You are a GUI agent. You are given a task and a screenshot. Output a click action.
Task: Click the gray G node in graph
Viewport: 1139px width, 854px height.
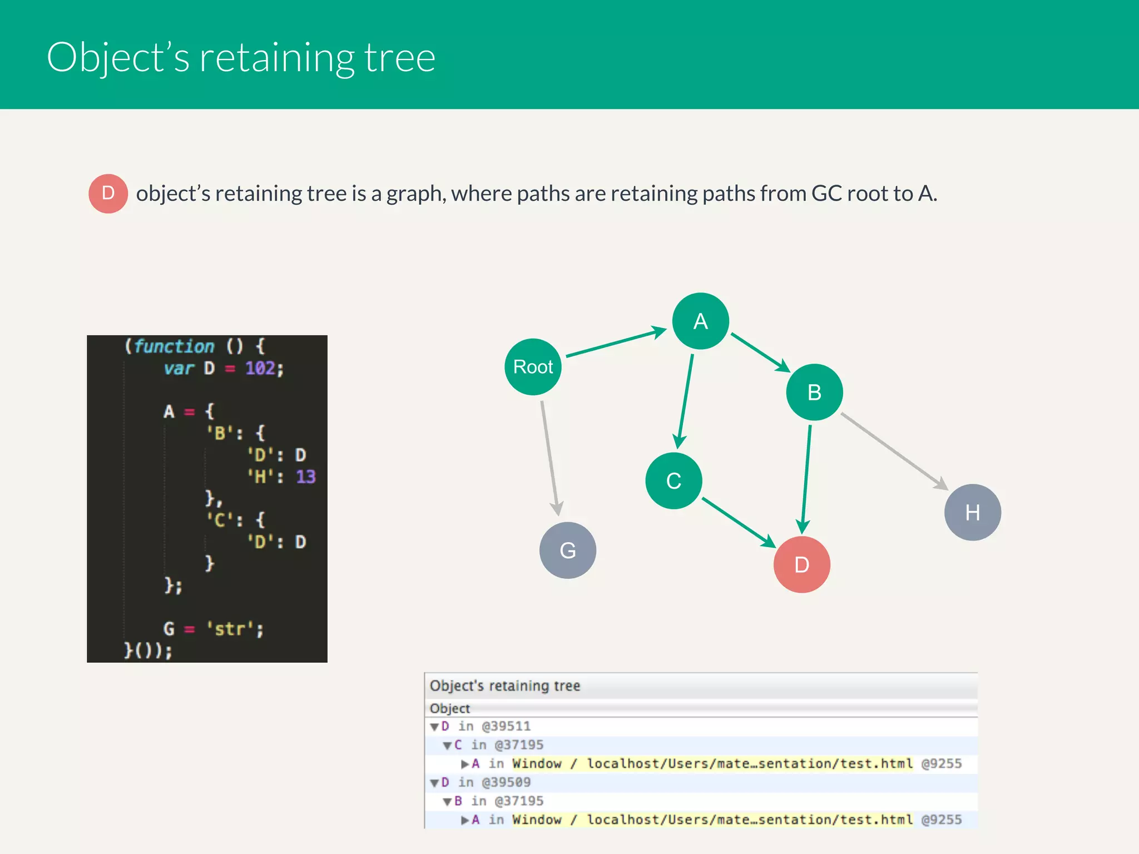pos(568,550)
